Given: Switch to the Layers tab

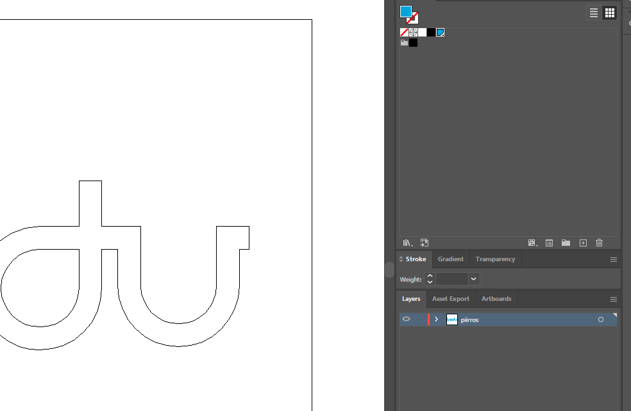Looking at the screenshot, I should click(x=411, y=299).
